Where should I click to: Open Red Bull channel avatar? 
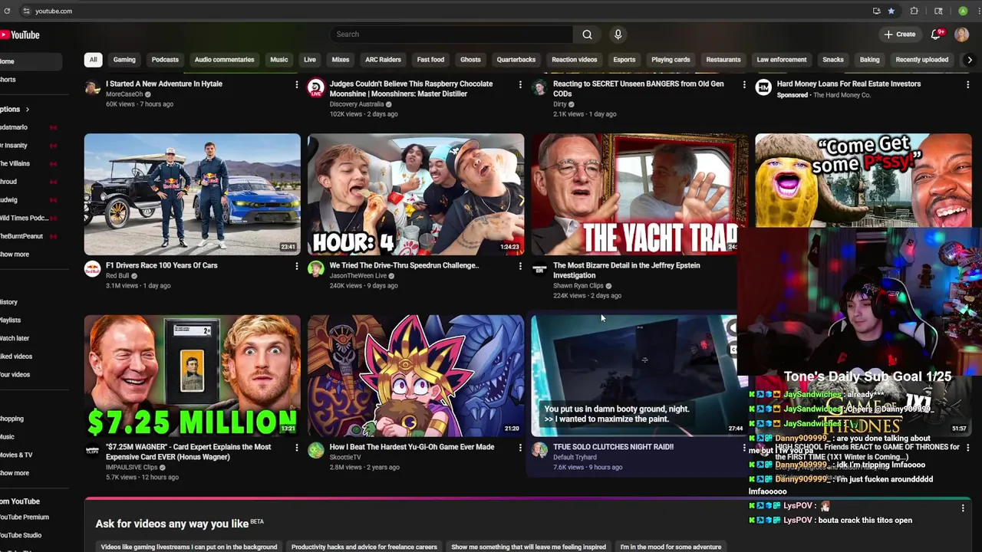pos(92,269)
